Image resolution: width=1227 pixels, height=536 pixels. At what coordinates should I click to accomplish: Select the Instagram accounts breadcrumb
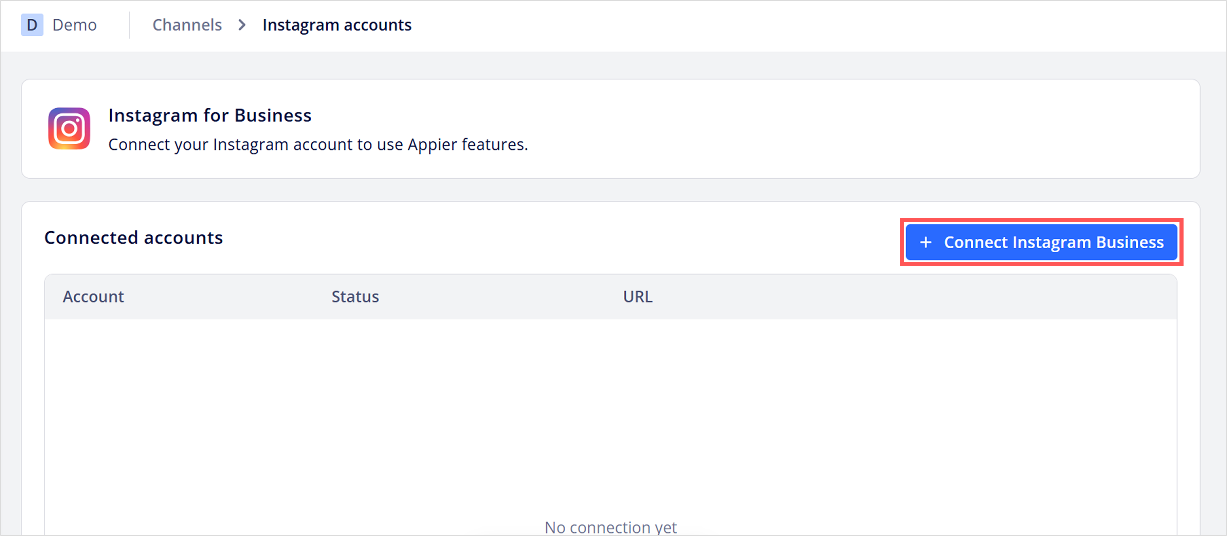point(337,25)
